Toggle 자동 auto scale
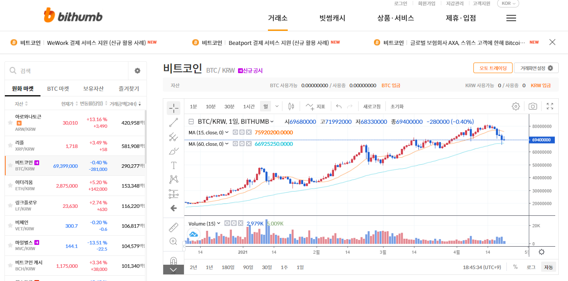The image size is (568, 281). coord(549,267)
